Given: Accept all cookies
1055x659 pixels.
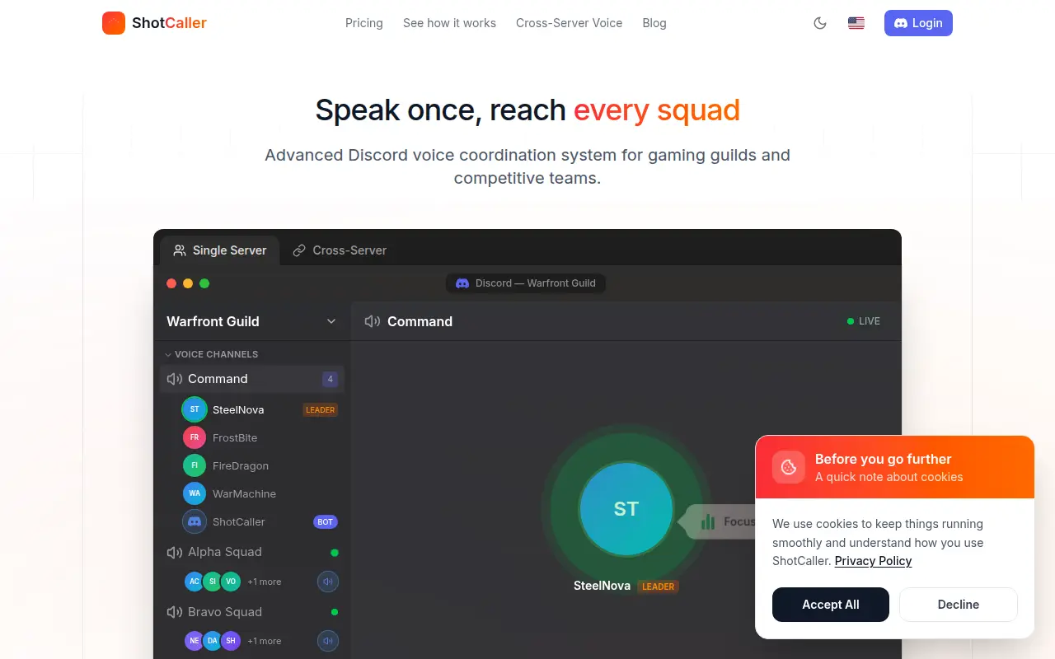Looking at the screenshot, I should coord(831,605).
